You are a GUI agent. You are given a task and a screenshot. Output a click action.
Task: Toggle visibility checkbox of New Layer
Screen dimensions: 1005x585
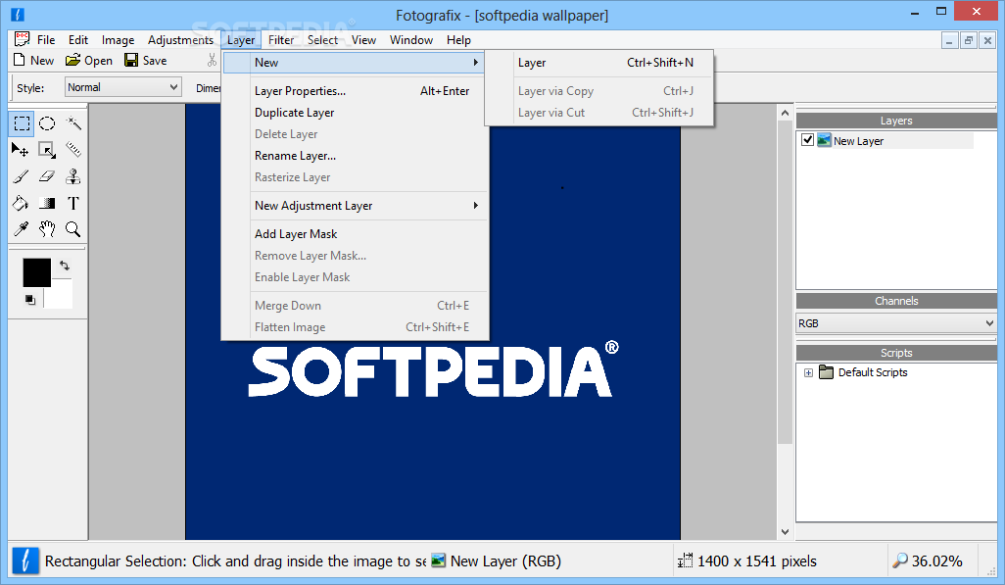tap(807, 140)
